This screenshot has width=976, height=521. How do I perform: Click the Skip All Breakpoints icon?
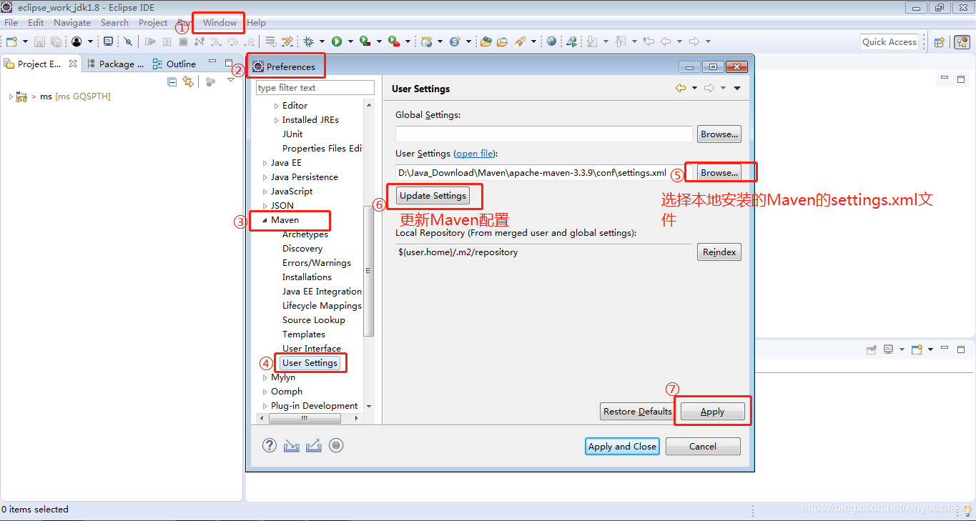click(128, 41)
